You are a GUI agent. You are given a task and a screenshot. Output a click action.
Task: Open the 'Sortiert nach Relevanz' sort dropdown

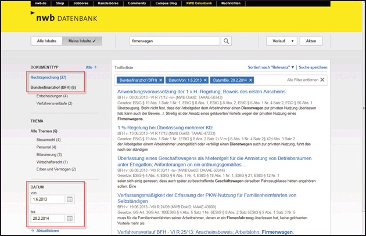(271, 67)
